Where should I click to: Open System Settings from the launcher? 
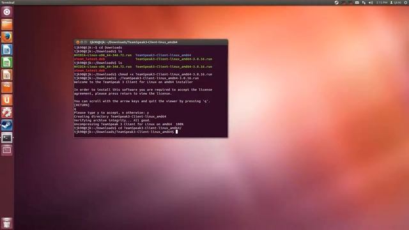pyautogui.click(x=7, y=112)
